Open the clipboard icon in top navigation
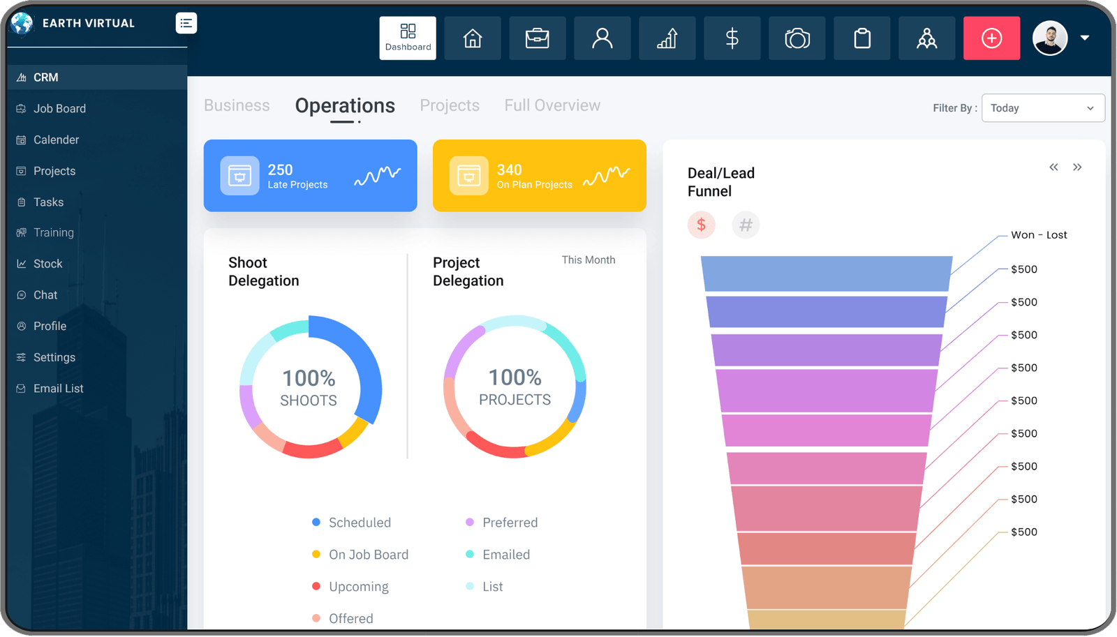Viewport: 1117px width, 637px height. coord(862,38)
